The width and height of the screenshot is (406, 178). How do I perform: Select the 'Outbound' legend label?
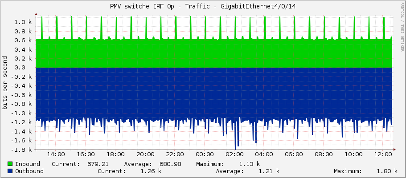tap(29, 171)
